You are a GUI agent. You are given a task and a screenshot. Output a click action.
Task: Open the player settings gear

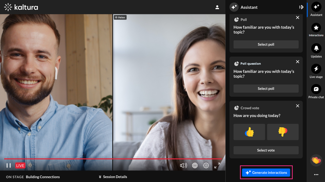pyautogui.click(x=206, y=165)
